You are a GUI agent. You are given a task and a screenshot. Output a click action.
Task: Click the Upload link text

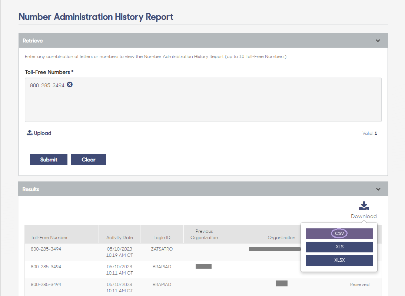(x=43, y=133)
